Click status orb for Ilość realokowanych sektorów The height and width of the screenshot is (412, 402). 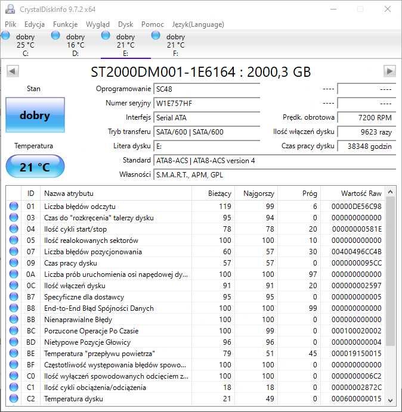pos(14,240)
